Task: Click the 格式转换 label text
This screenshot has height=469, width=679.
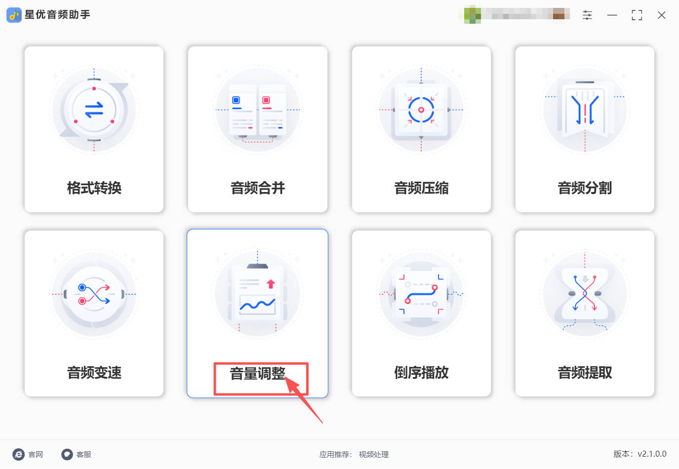Action: pyautogui.click(x=94, y=188)
